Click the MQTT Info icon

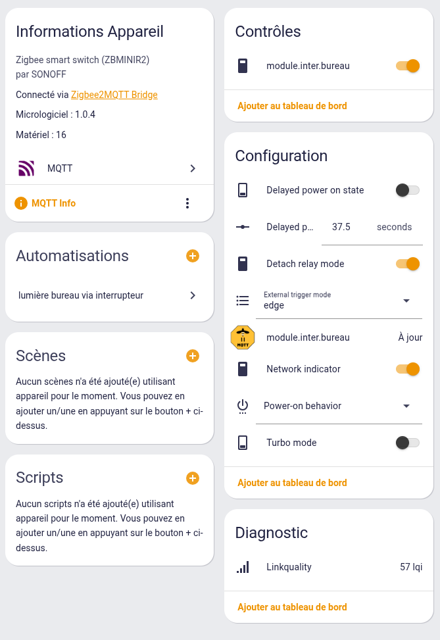21,203
